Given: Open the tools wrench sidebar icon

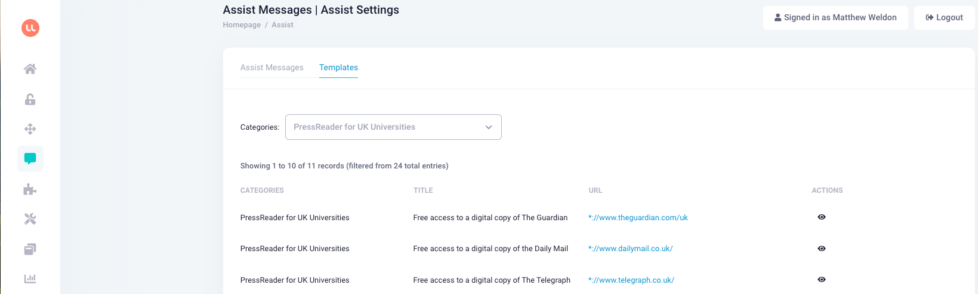Looking at the screenshot, I should [x=30, y=219].
